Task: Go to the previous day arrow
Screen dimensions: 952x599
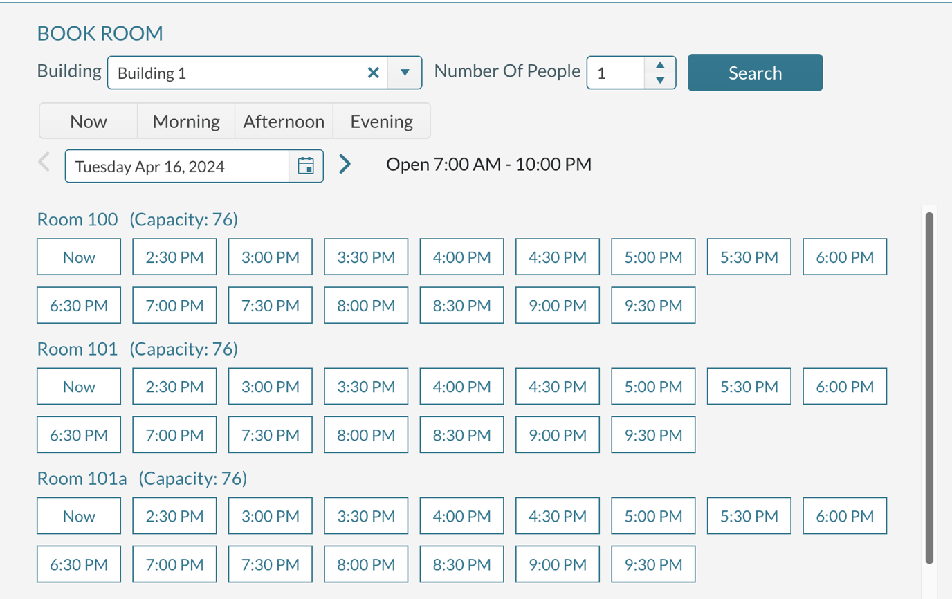Action: 44,163
